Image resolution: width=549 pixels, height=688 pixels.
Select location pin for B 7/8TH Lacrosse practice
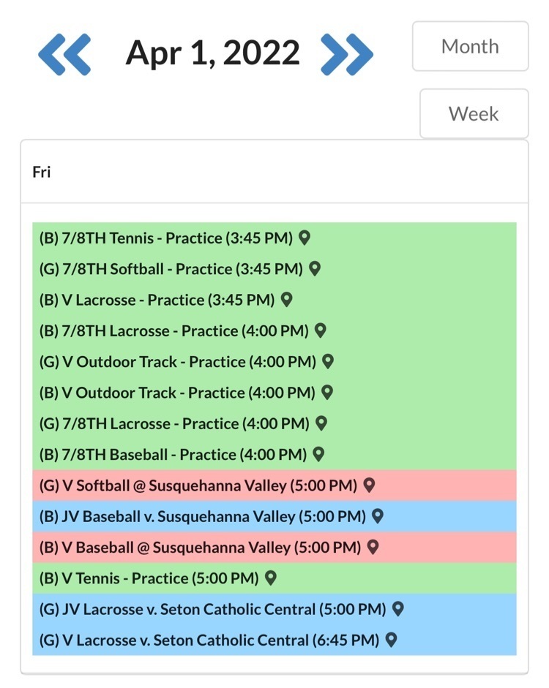pyautogui.click(x=320, y=330)
